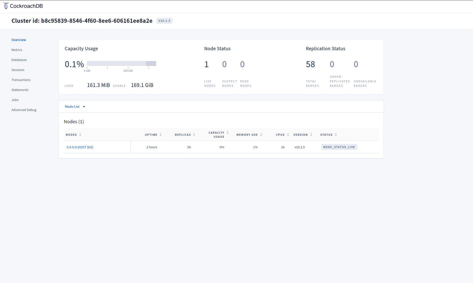Go to the Jobs page
Screen dimensions: 473x283
(15, 100)
